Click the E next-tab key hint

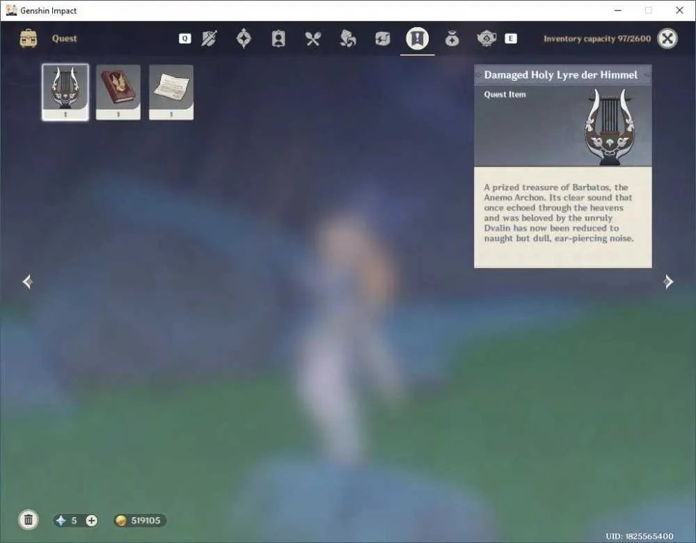(x=510, y=38)
